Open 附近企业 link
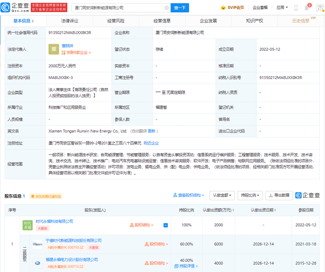 (x=151, y=143)
